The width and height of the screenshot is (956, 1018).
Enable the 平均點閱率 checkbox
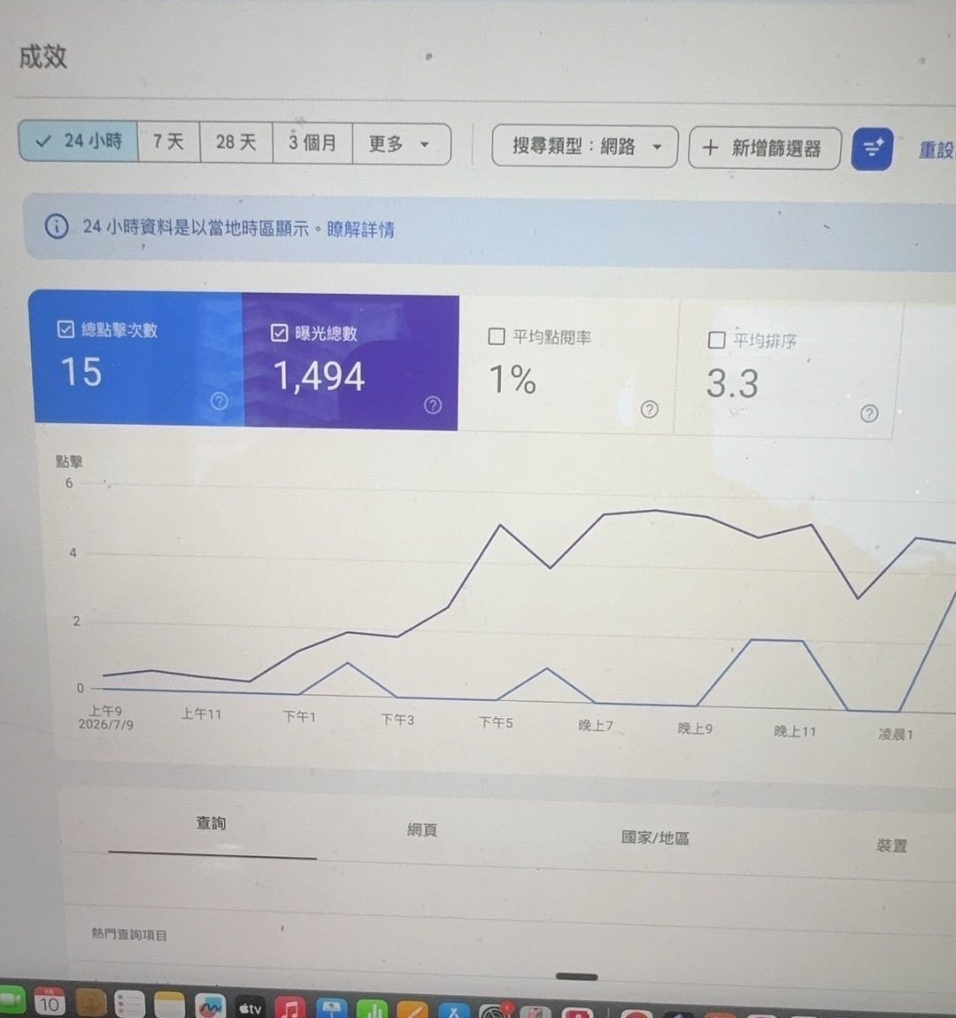pos(497,336)
